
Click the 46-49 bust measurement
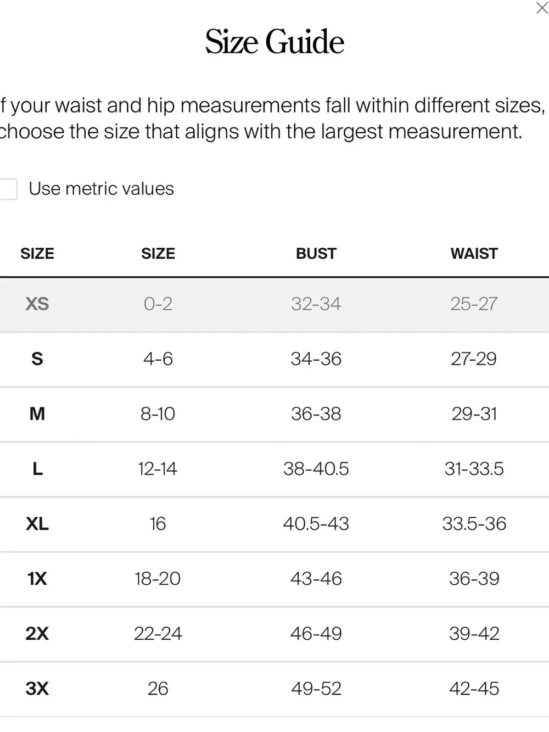pos(316,633)
